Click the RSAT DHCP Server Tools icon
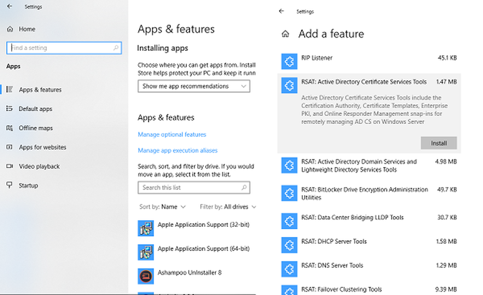The image size is (483, 295). point(289,245)
